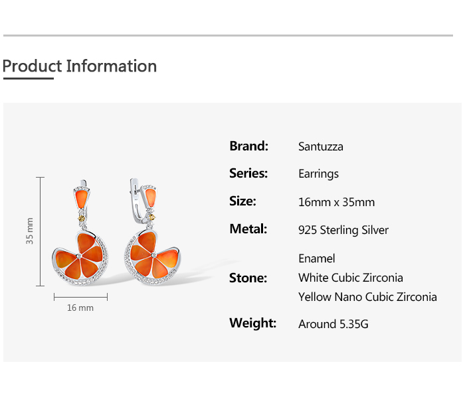Image resolution: width=465 pixels, height=395 pixels.
Task: Click the Series label
Action: pyautogui.click(x=248, y=174)
